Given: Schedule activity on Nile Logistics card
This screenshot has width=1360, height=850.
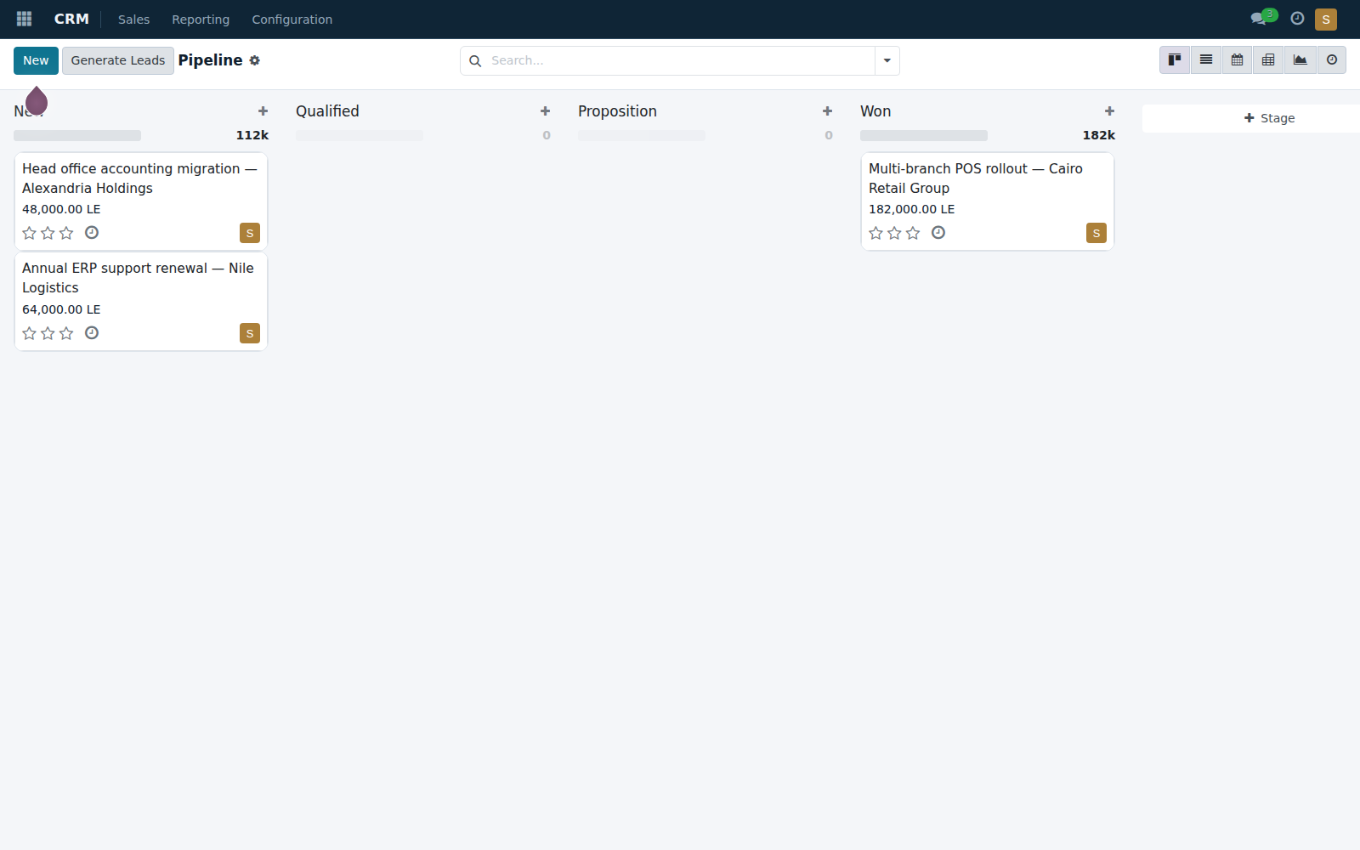Looking at the screenshot, I should [x=92, y=333].
